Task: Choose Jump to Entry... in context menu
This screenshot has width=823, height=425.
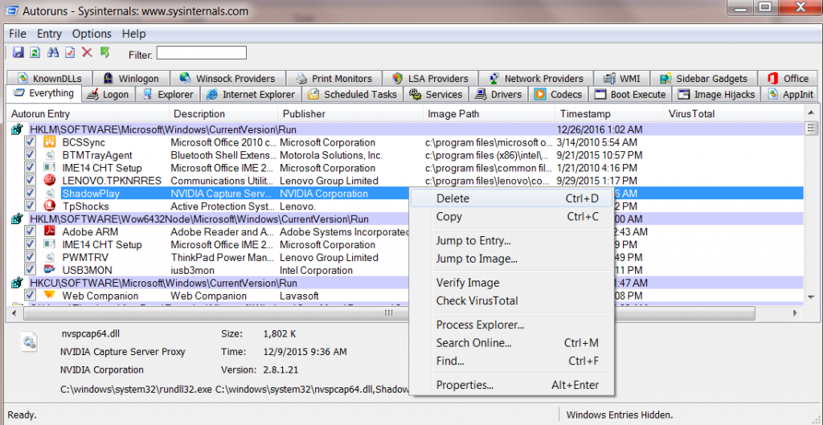Action: [x=512, y=241]
